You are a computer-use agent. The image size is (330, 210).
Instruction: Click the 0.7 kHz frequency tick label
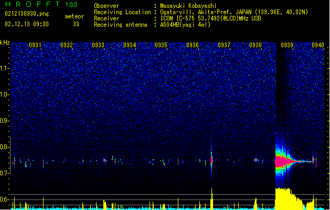tap(4, 173)
